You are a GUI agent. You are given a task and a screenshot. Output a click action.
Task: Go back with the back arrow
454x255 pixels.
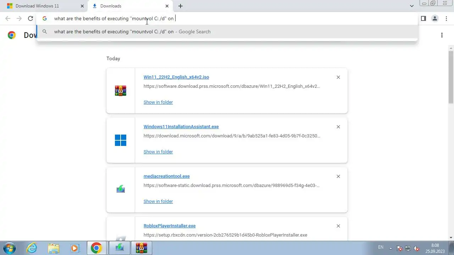[8, 18]
